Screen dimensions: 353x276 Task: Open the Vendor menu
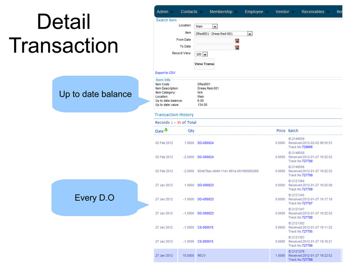pyautogui.click(x=285, y=12)
